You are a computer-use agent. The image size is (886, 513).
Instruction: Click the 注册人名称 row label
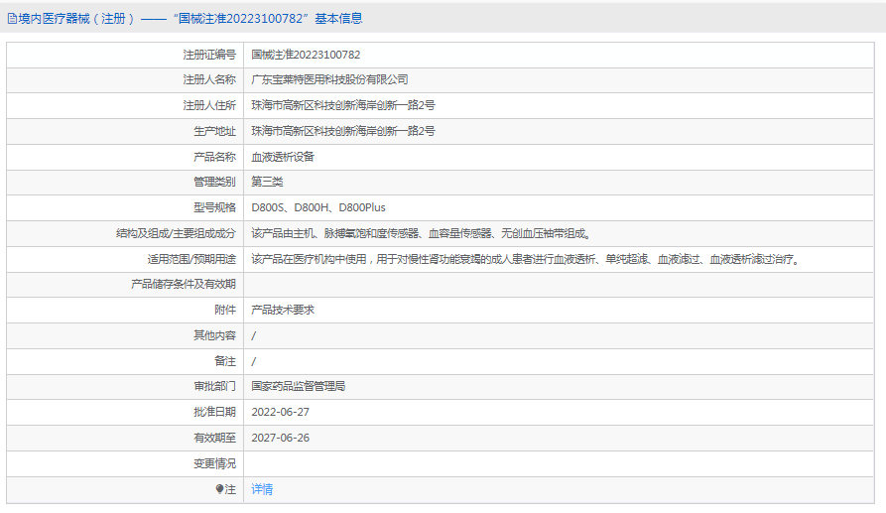click(209, 79)
